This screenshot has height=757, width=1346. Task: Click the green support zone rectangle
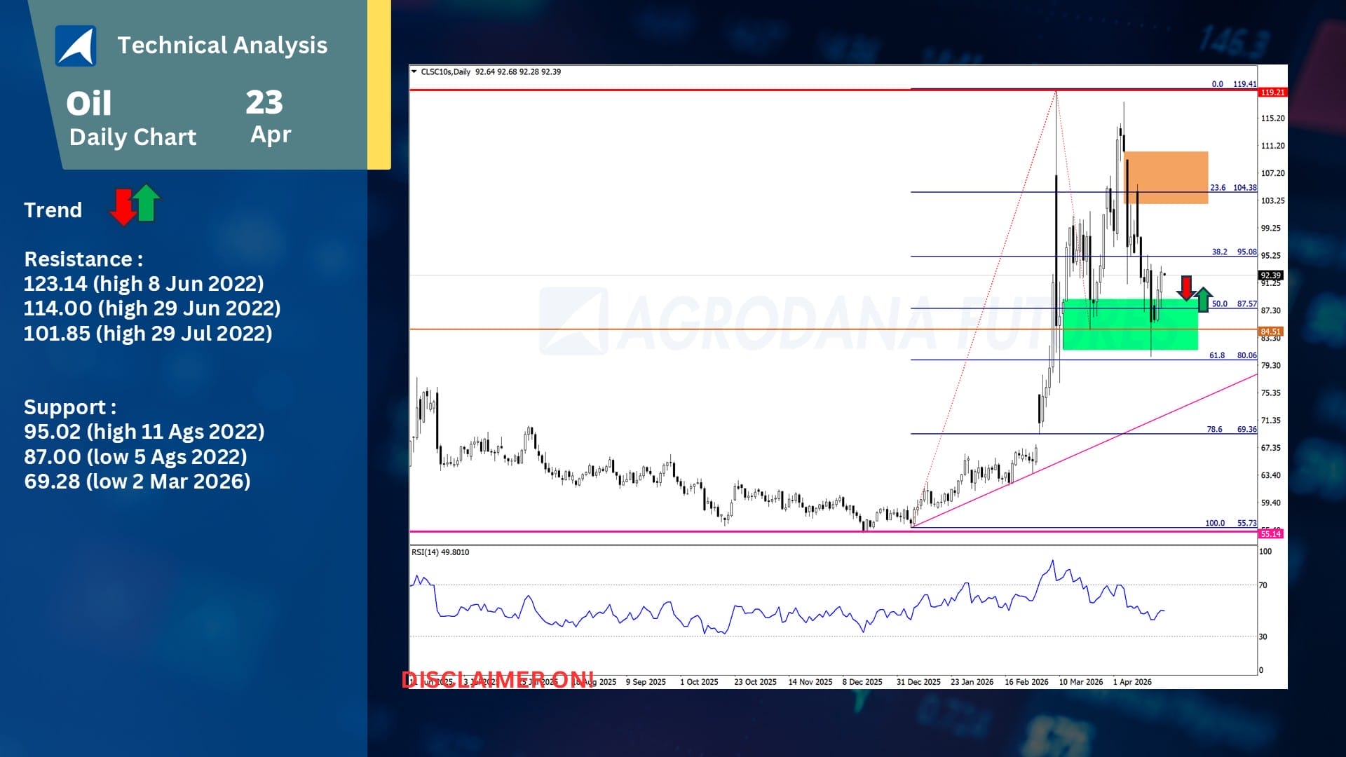1130,325
